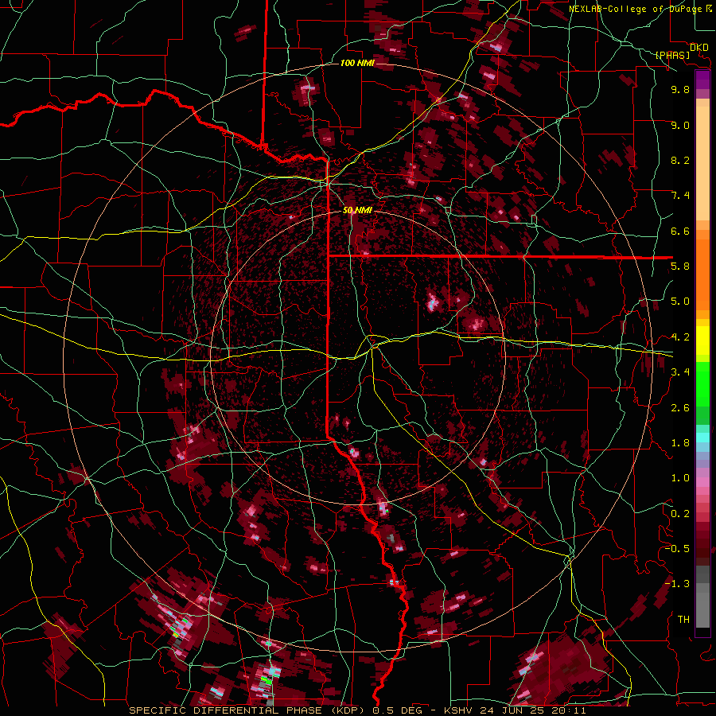Click the TH threshold label
Screen dimensions: 716x716
(x=683, y=620)
